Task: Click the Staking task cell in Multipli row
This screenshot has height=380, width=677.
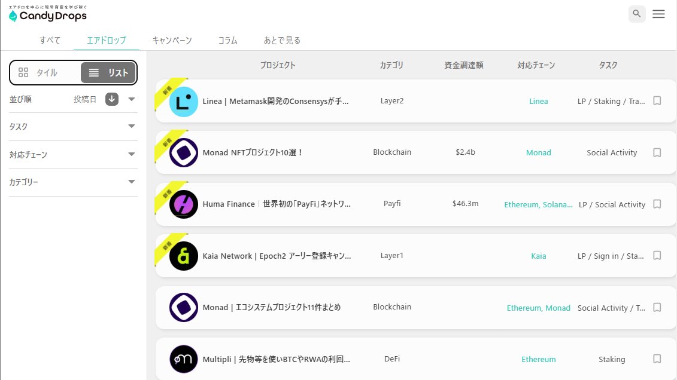Action: pos(612,359)
